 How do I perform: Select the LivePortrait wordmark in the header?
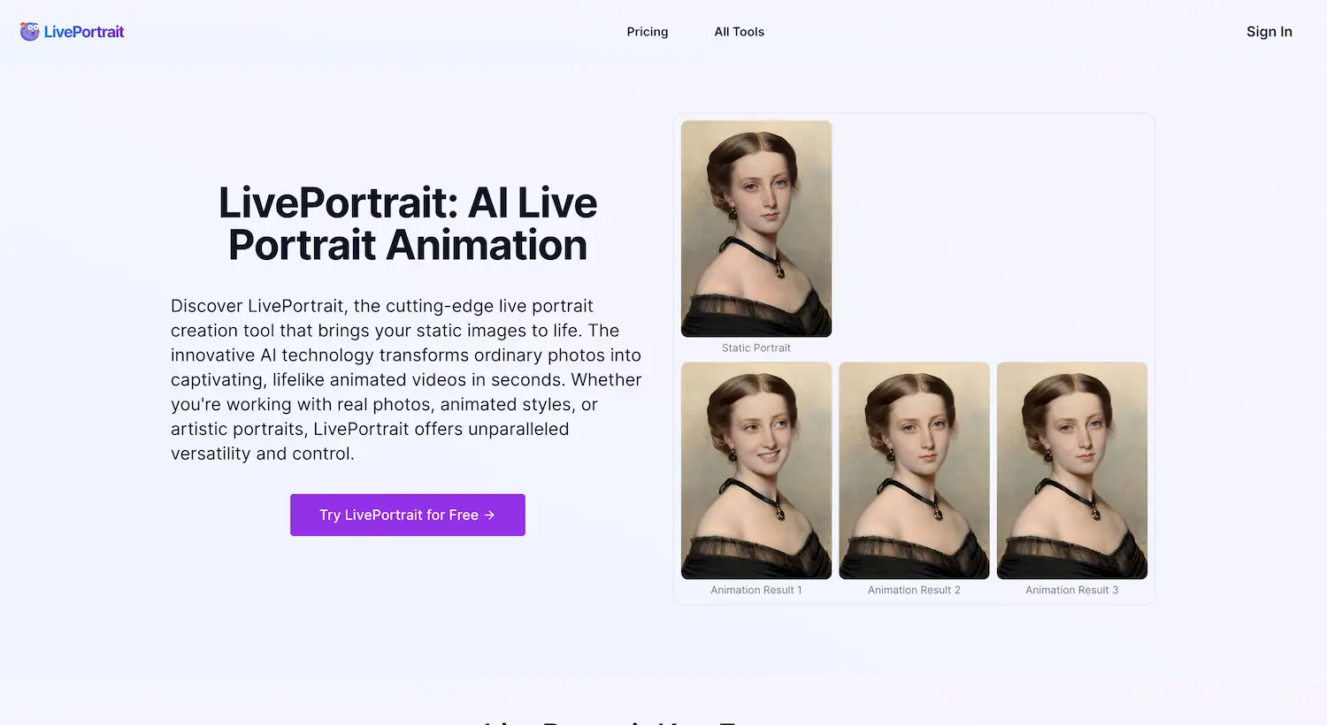point(86,31)
